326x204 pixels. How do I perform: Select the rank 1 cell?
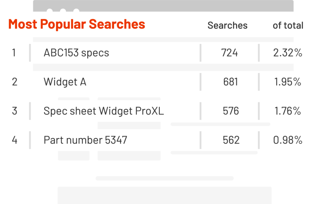14,53
